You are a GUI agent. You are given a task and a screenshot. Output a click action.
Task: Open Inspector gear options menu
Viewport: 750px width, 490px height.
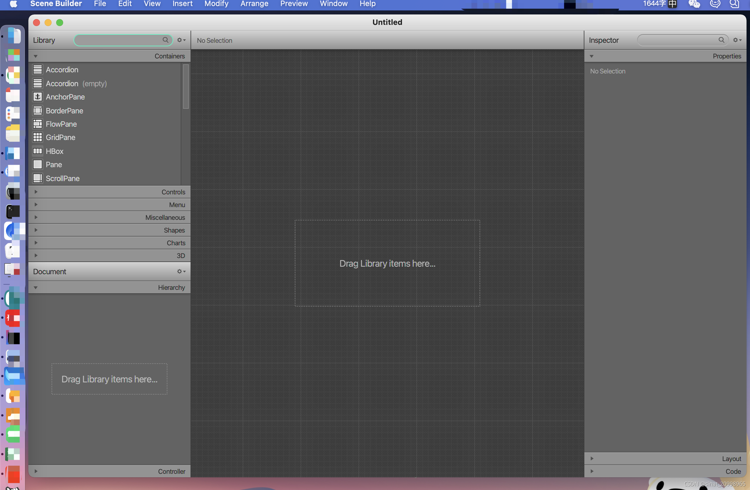click(x=737, y=40)
